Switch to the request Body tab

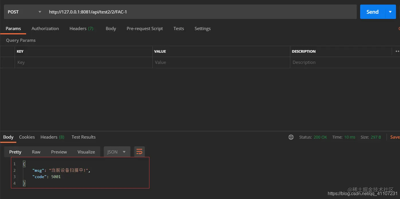(x=111, y=29)
